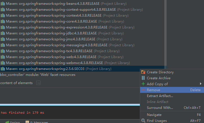Click the Delete shortcut text beside Remove
The width and height of the screenshot is (204, 123).
[195, 90]
